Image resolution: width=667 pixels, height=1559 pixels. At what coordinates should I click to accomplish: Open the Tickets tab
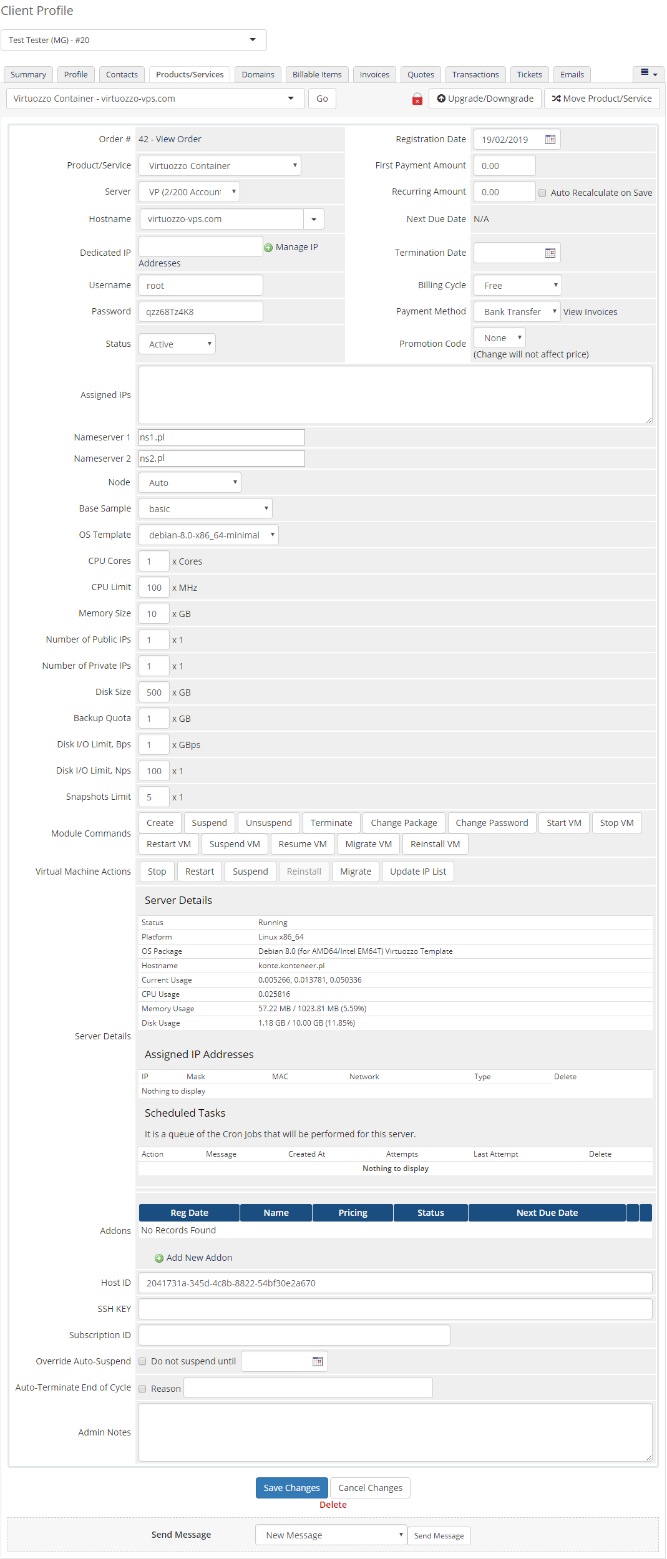coord(530,74)
